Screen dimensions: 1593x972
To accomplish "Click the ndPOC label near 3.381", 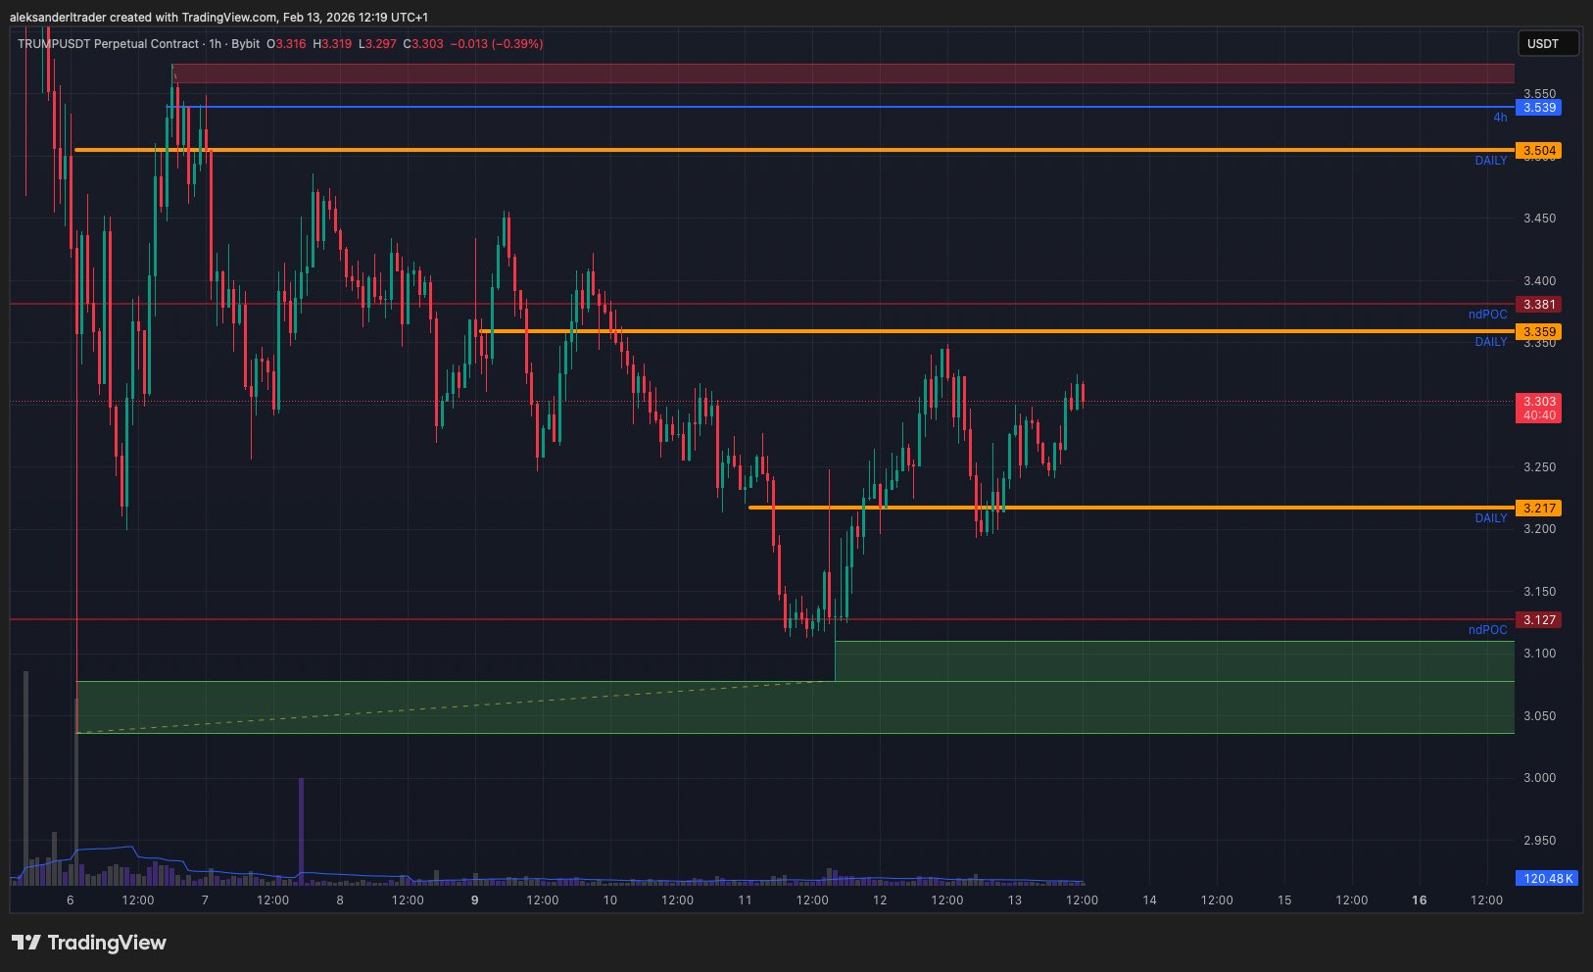I will (1488, 315).
